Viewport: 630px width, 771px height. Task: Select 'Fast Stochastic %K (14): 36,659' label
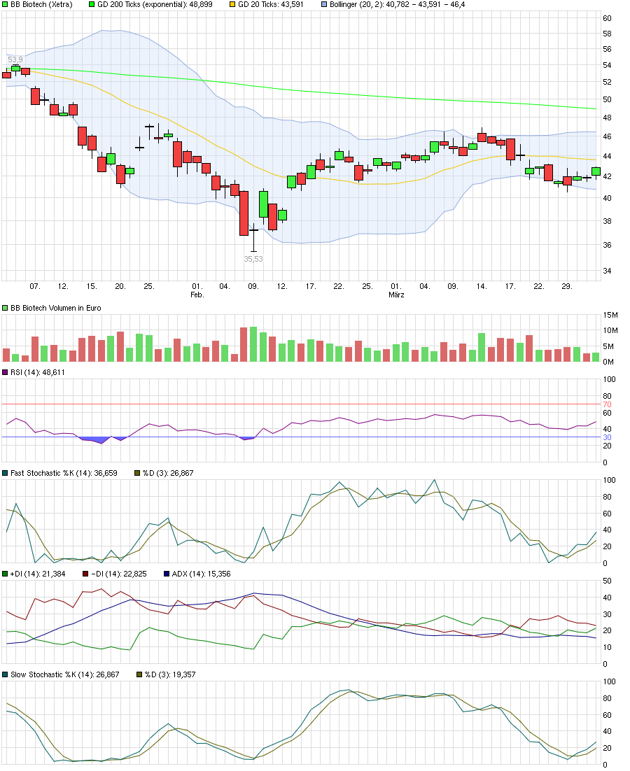(64, 474)
